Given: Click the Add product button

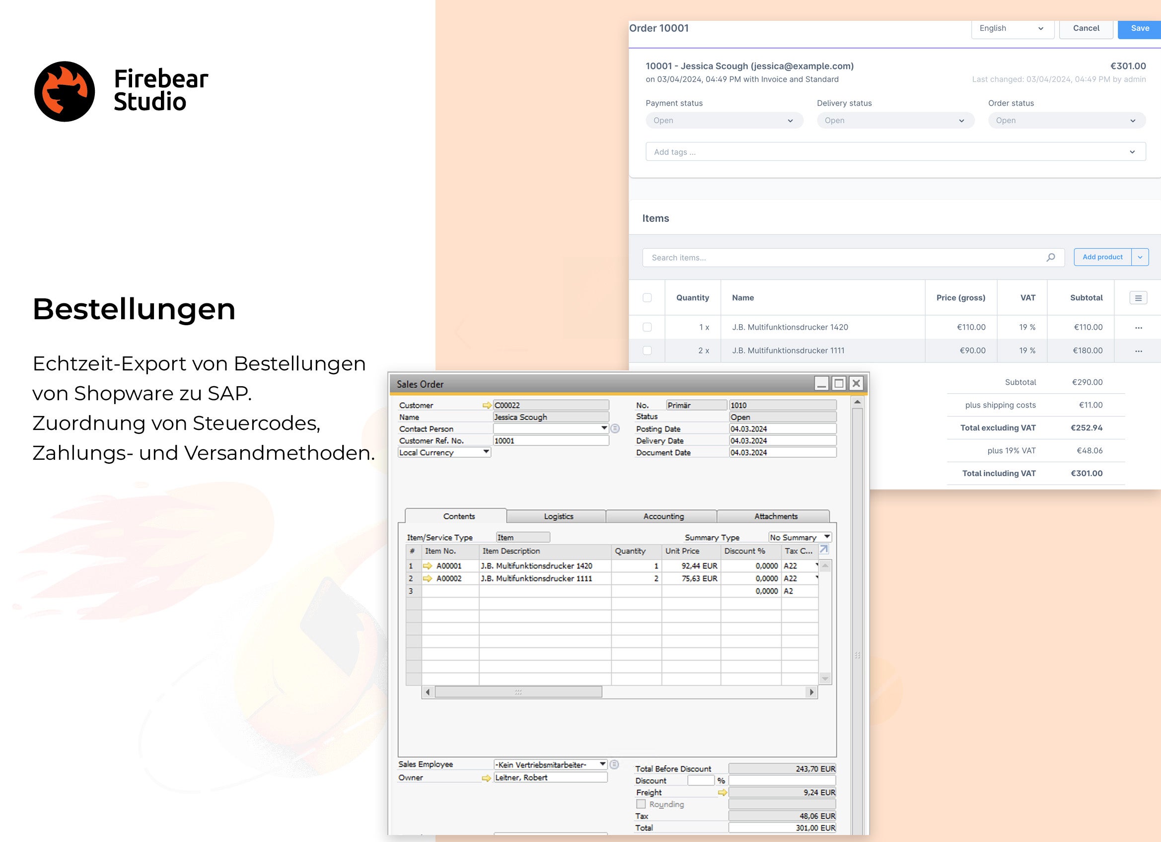Looking at the screenshot, I should pyautogui.click(x=1102, y=257).
